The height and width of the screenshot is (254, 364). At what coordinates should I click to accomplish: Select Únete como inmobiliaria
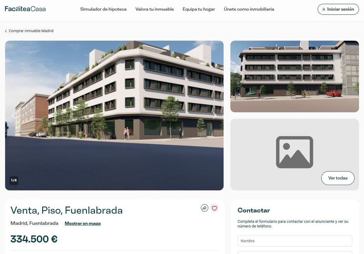(249, 9)
